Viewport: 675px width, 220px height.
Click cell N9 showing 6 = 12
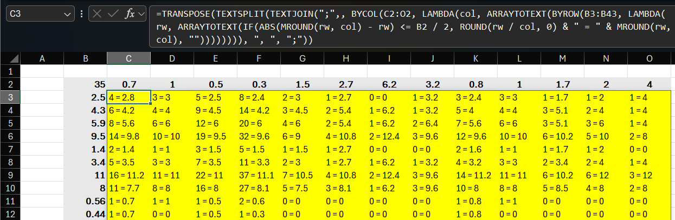[x=606, y=175]
